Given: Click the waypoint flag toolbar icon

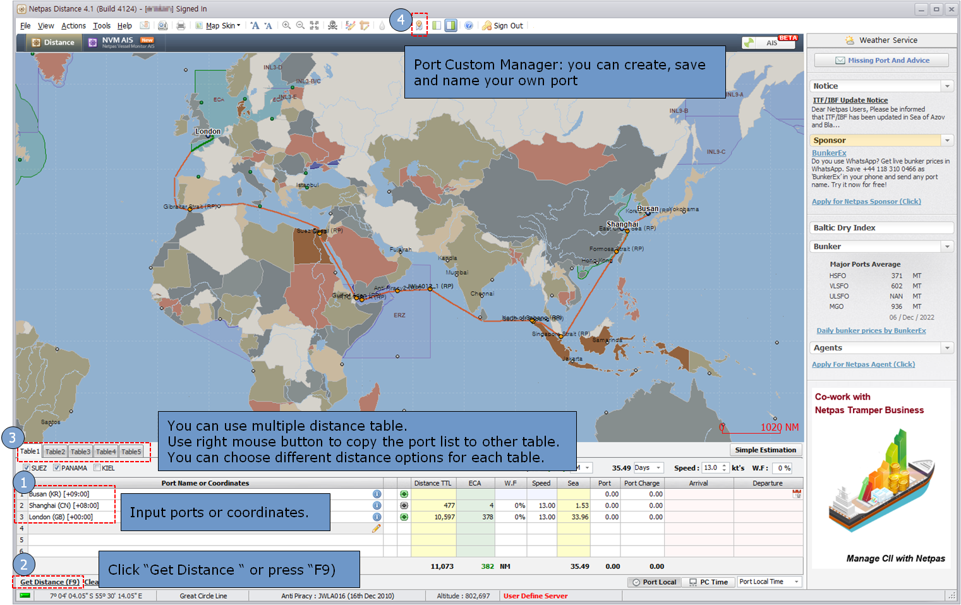Looking at the screenshot, I should coord(365,26).
